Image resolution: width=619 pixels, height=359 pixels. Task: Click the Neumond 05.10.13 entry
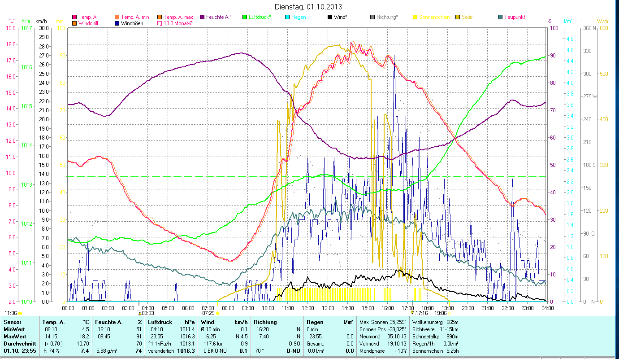coord(383,336)
